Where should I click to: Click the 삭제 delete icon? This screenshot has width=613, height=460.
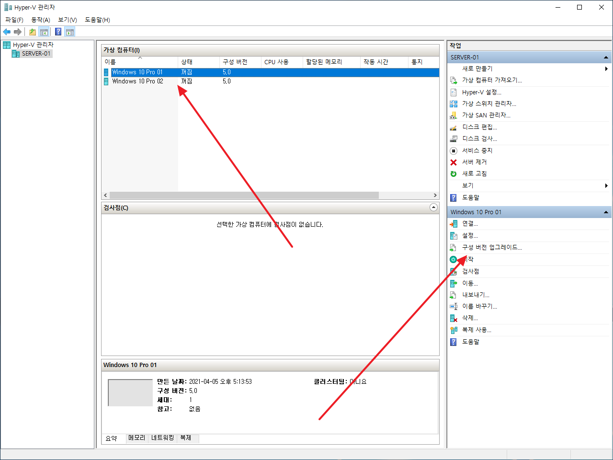pyautogui.click(x=454, y=318)
